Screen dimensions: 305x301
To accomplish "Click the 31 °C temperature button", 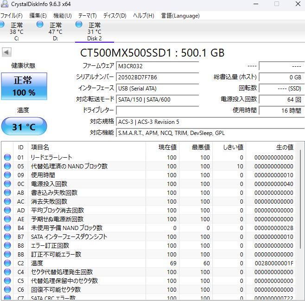I will click(24, 127).
